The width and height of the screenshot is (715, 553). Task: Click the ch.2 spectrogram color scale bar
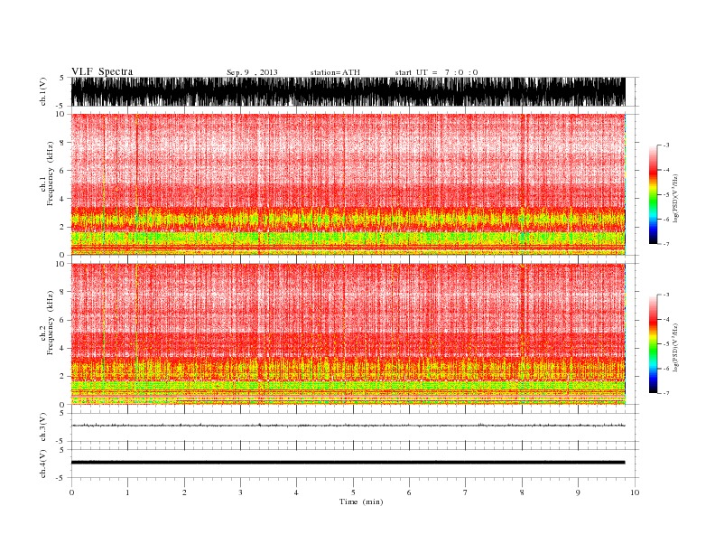pos(653,343)
